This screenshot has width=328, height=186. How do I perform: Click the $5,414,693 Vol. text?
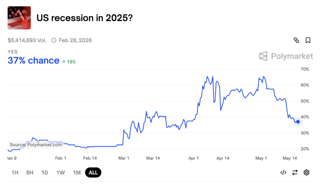(27, 40)
